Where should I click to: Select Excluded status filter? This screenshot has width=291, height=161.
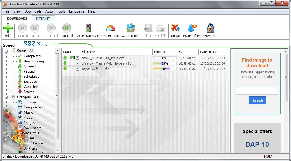(30, 82)
